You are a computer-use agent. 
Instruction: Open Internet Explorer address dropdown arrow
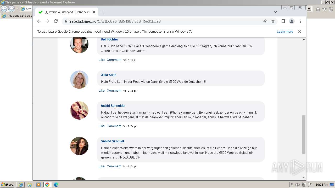coord(309,9)
